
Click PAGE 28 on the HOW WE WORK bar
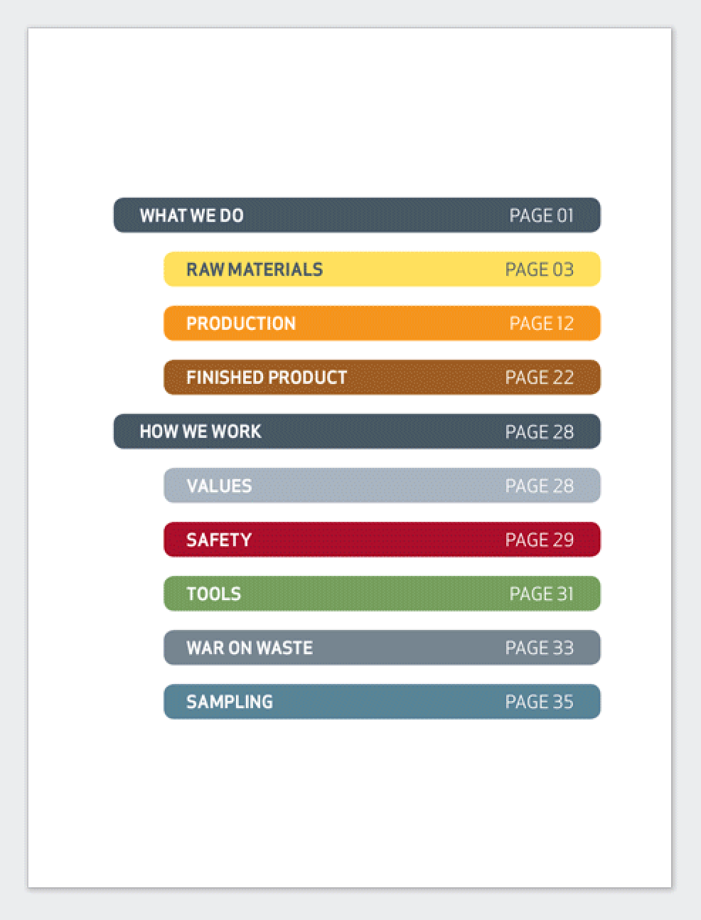pyautogui.click(x=539, y=432)
